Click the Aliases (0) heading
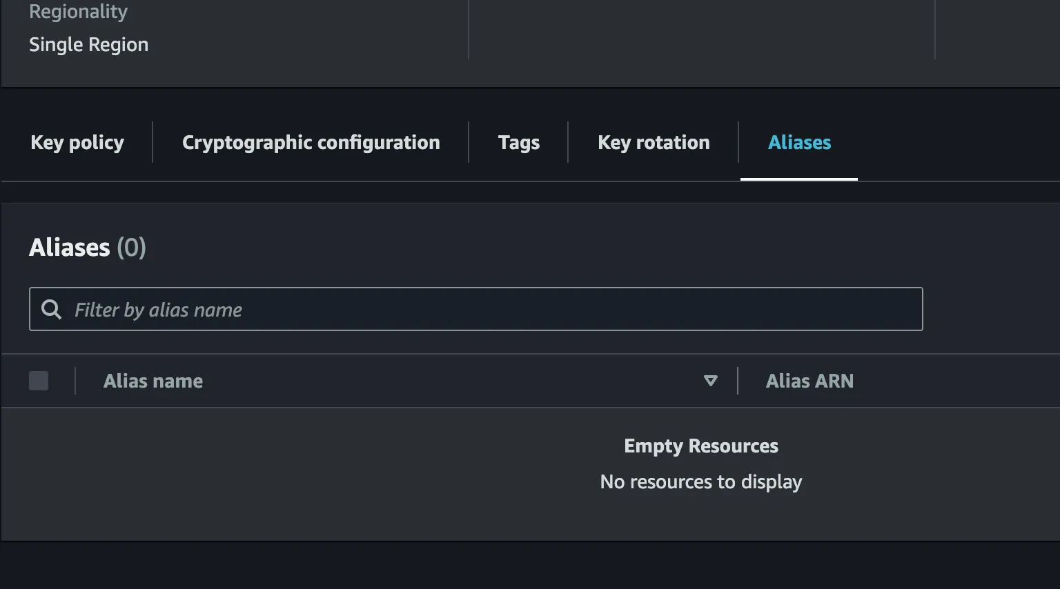Viewport: 1060px width, 589px height. point(88,247)
